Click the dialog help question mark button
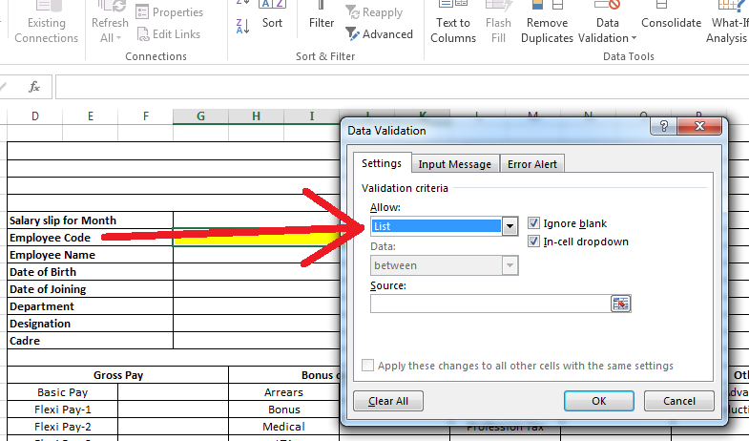This screenshot has height=441, width=749. click(664, 126)
